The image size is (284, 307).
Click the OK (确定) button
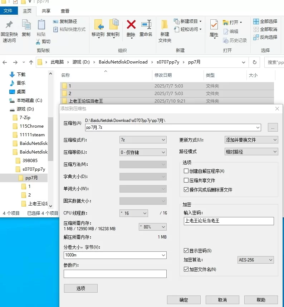pyautogui.click(x=183, y=300)
